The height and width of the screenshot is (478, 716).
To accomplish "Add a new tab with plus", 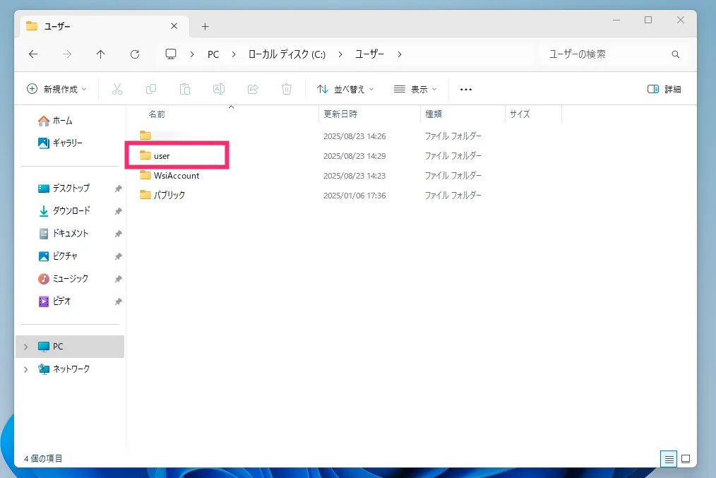I will tap(205, 27).
